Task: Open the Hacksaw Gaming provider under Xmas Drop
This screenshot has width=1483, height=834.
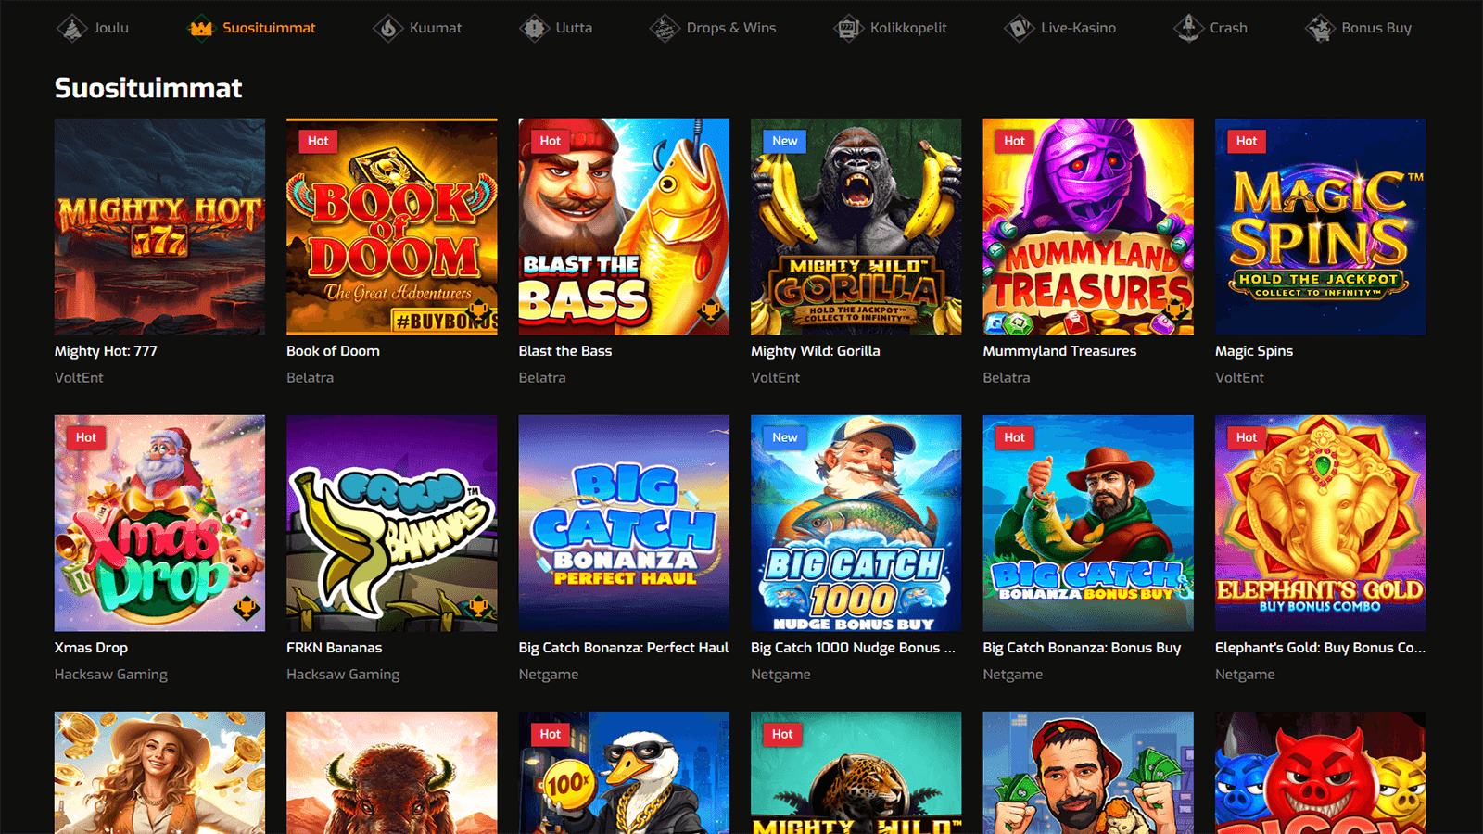Action: click(110, 675)
